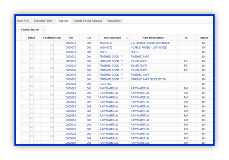
Task: Check Confirmation box for PO 0000021 row
Action: tap(52, 56)
